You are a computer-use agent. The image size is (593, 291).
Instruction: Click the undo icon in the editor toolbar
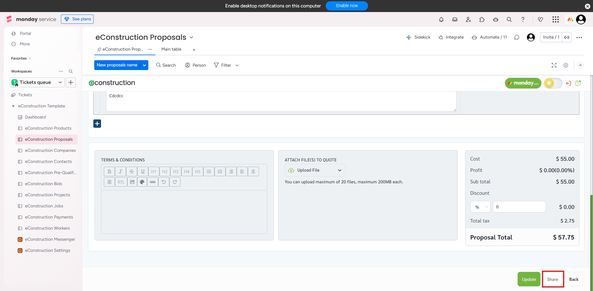click(x=164, y=182)
